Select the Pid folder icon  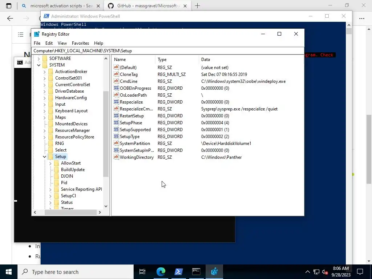pyautogui.click(x=56, y=183)
